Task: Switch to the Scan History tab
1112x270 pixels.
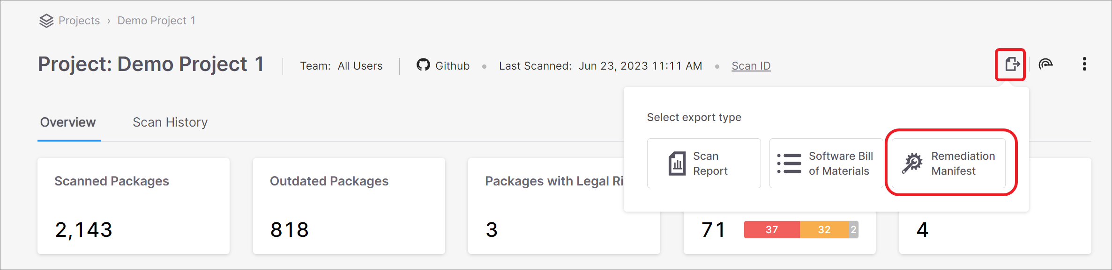Action: (170, 122)
